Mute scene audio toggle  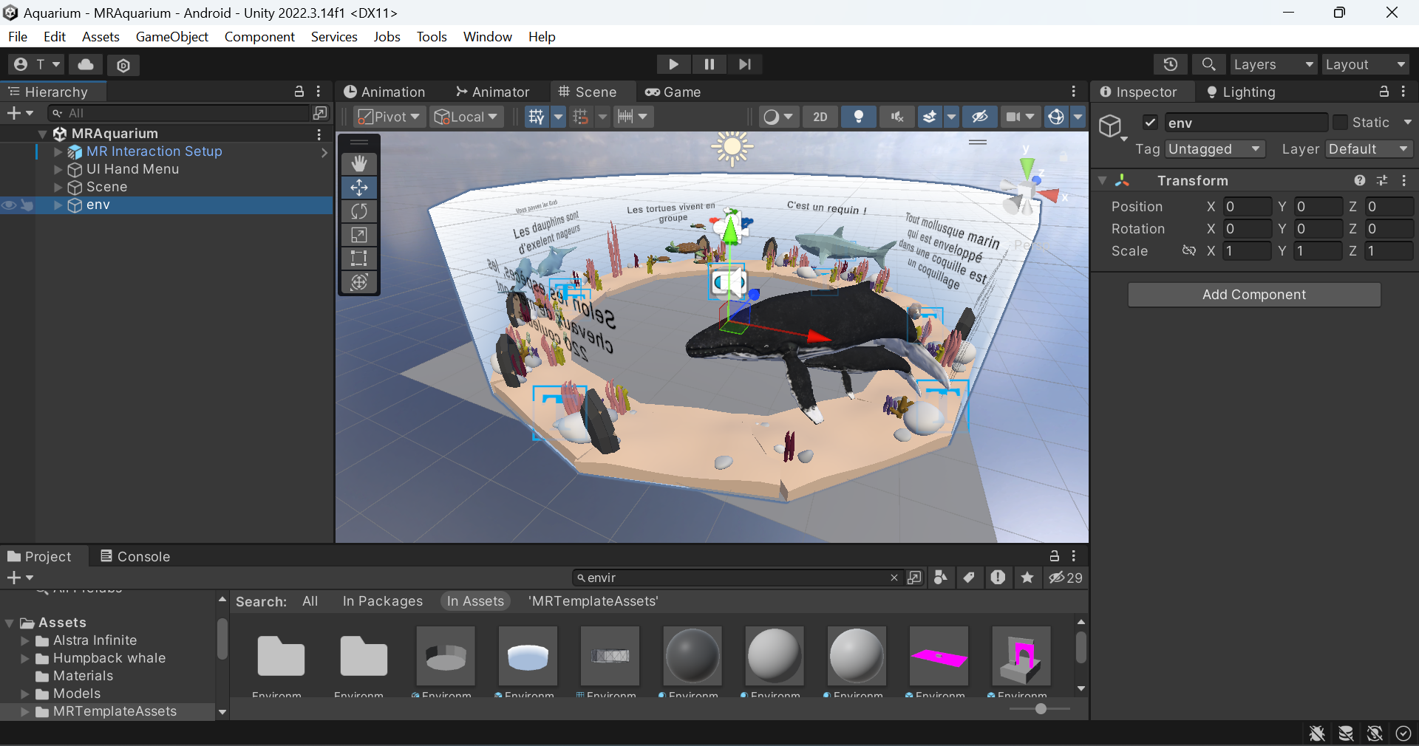(896, 117)
